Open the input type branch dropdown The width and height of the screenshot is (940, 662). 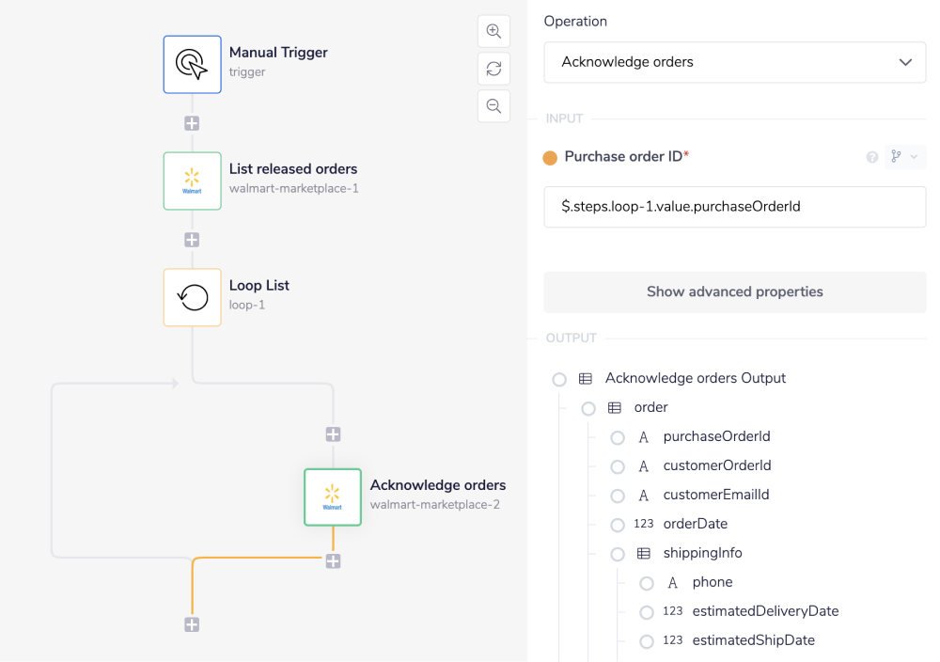coord(902,157)
